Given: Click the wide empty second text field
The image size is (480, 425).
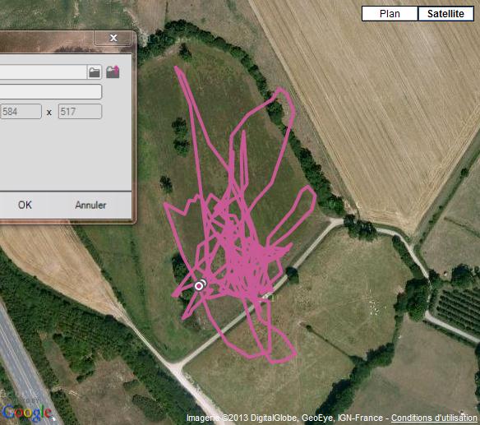Looking at the screenshot, I should [50, 91].
